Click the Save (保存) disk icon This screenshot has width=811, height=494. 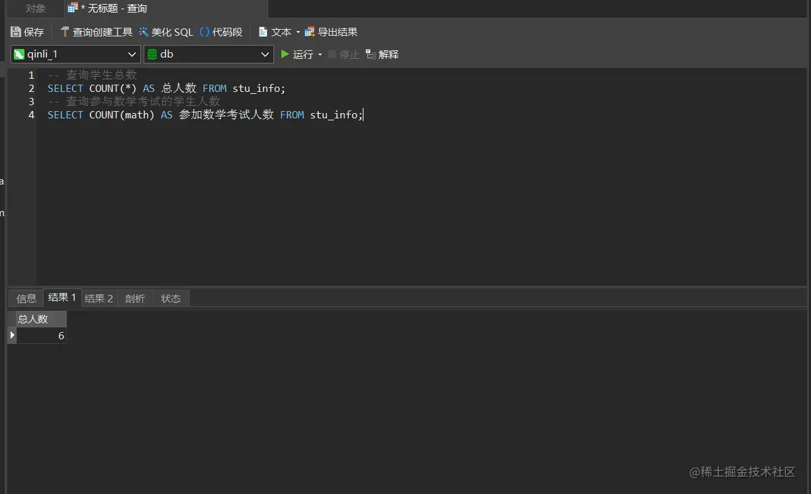pos(16,32)
